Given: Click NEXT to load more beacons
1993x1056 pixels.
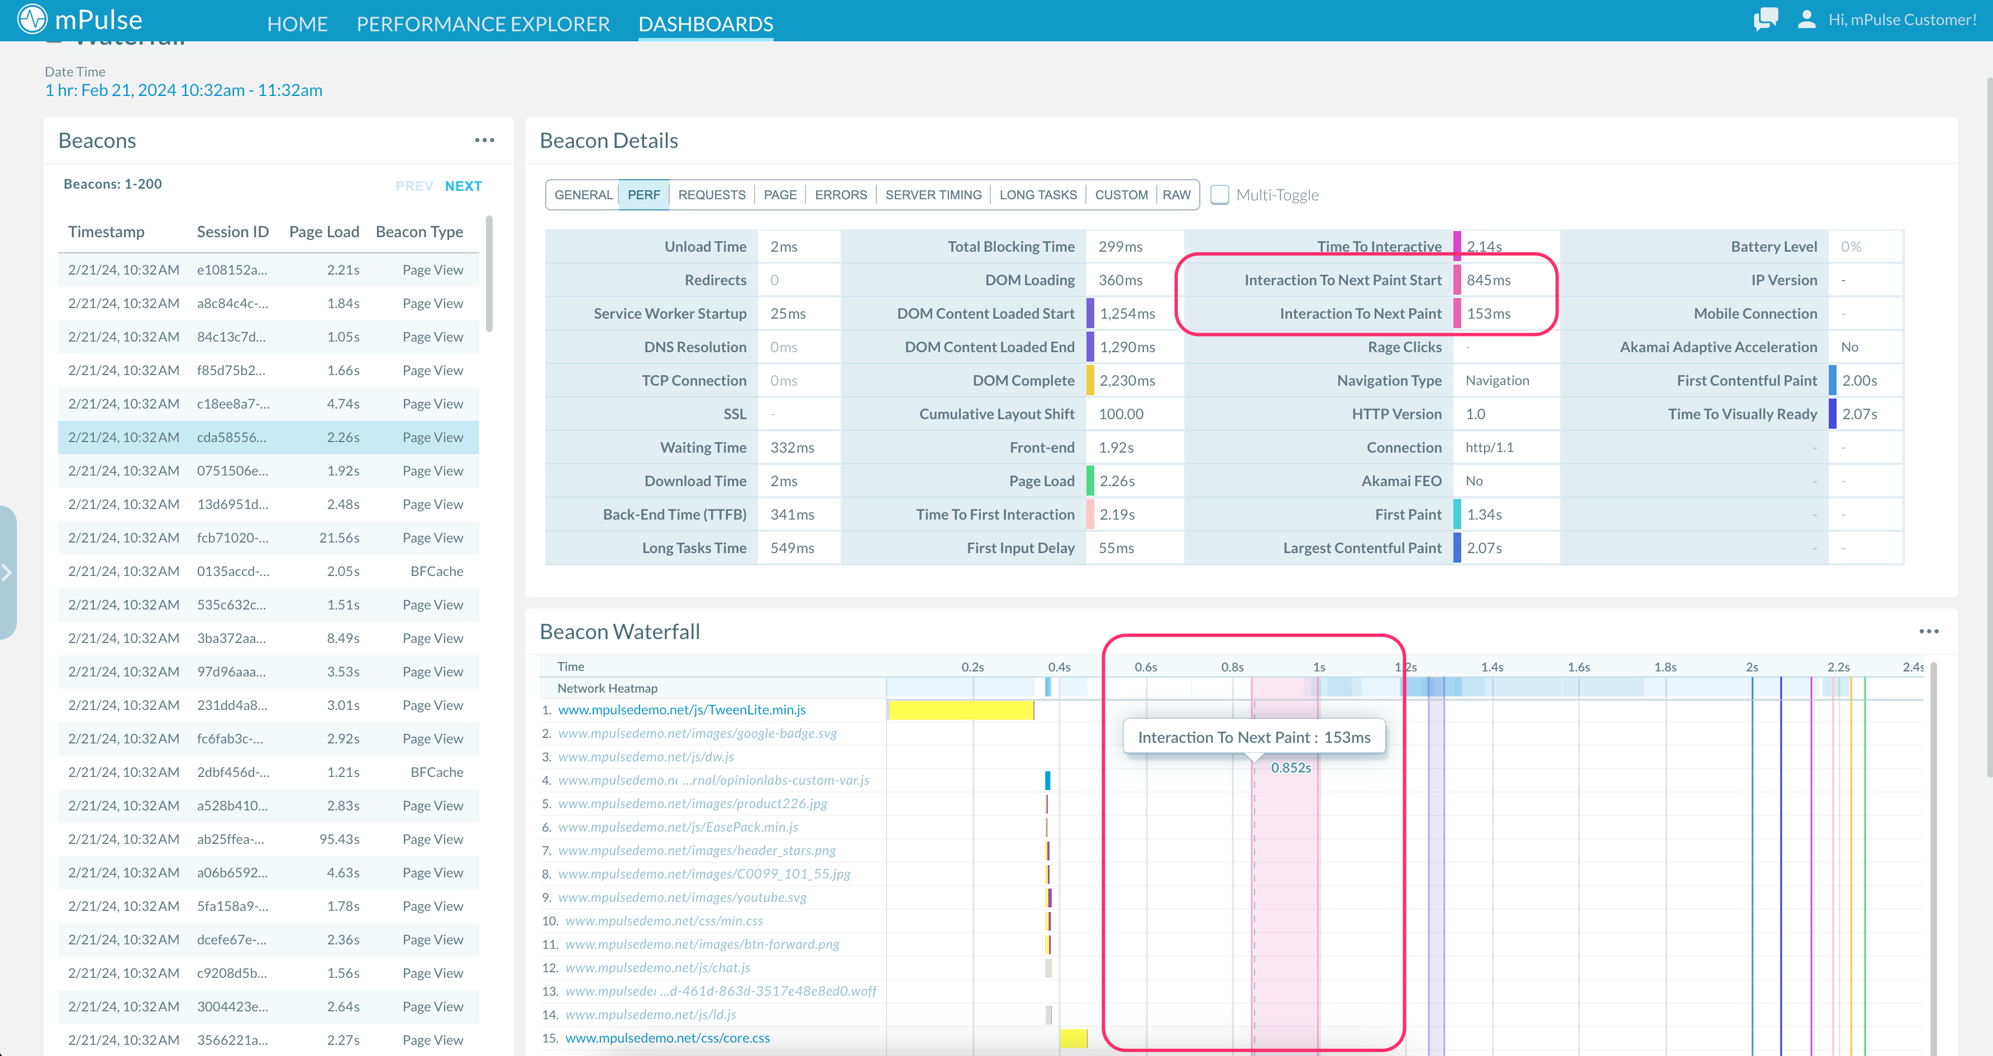Looking at the screenshot, I should coord(463,185).
